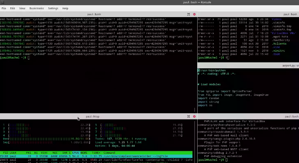Click the '.Xauthority' file entry
The width and height of the screenshot is (299, 163).
pos(281,40)
